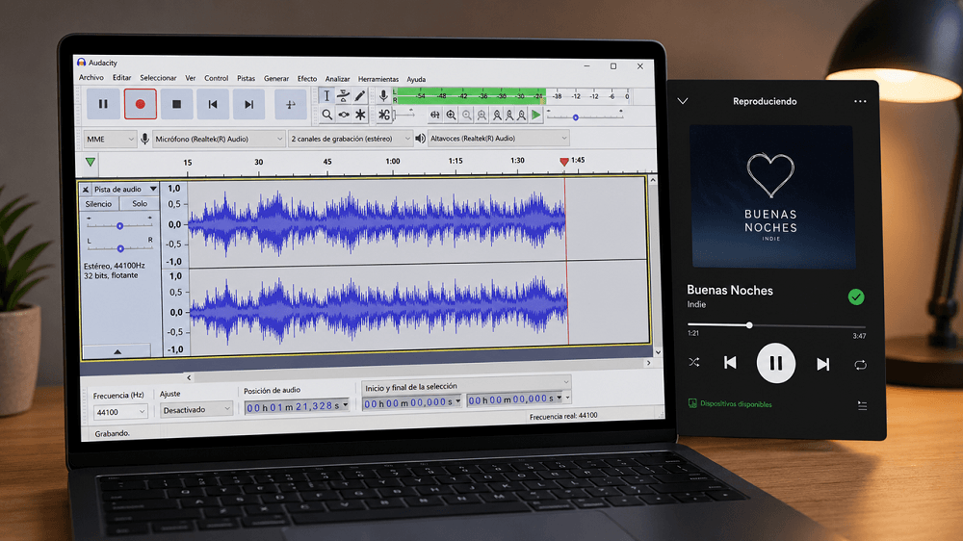Open the Seleccionar menu
Image resolution: width=963 pixels, height=541 pixels.
158,78
